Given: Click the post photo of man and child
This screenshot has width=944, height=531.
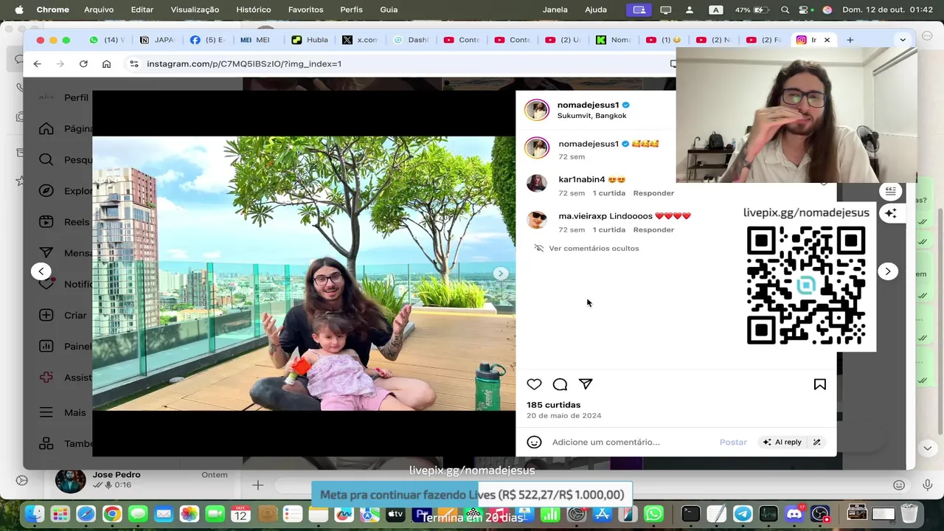Looking at the screenshot, I should coord(304,274).
